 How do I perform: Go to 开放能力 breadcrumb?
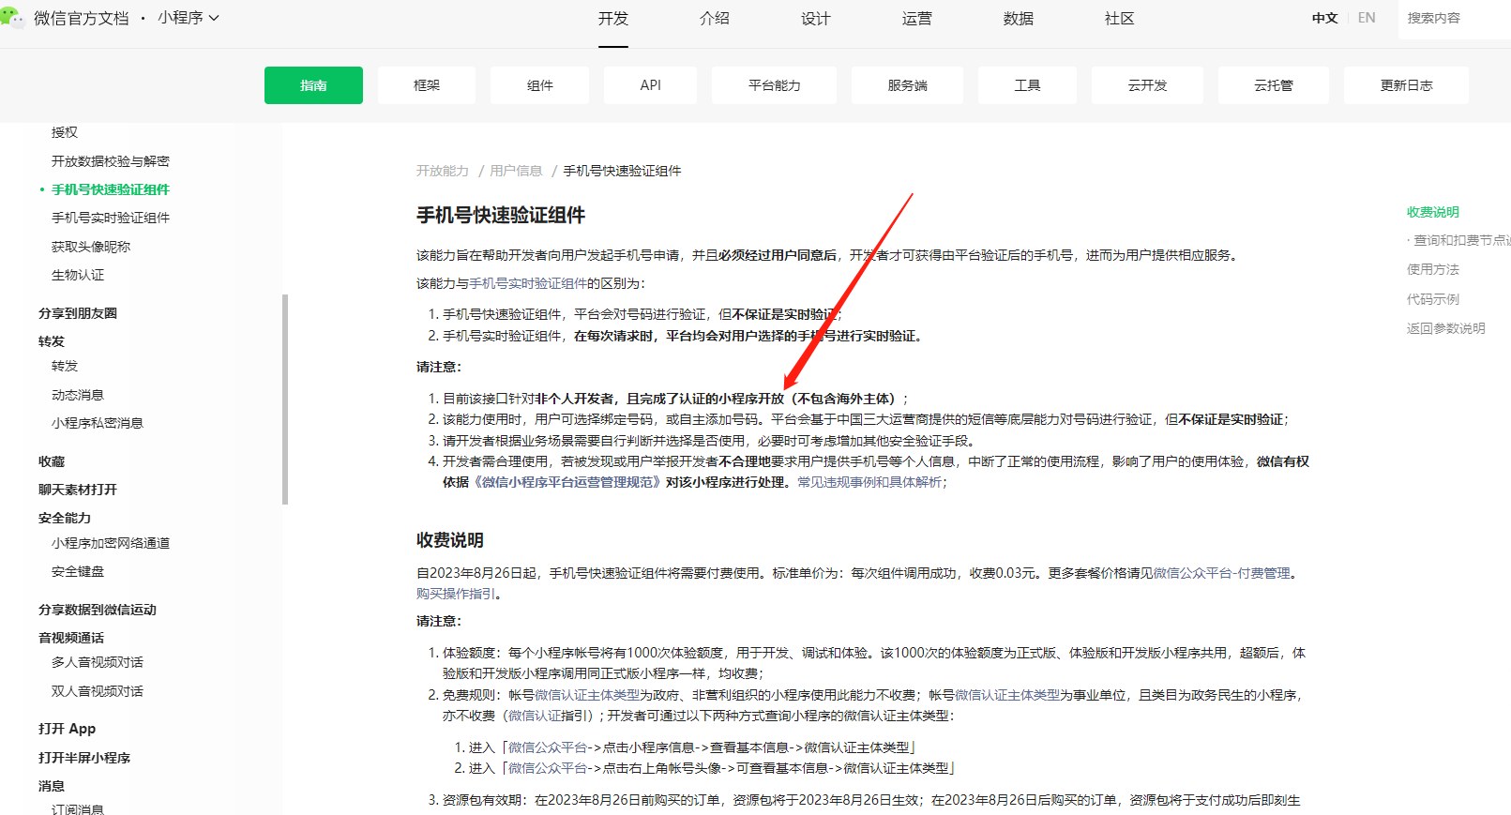[443, 171]
